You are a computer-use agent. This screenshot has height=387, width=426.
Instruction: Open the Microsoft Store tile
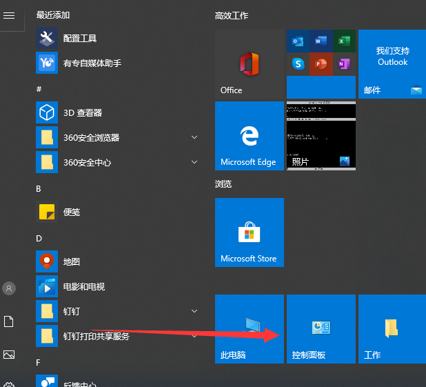tap(250, 232)
